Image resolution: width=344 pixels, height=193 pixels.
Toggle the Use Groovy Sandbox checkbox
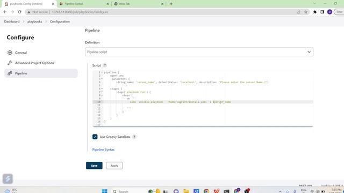[x=95, y=137]
